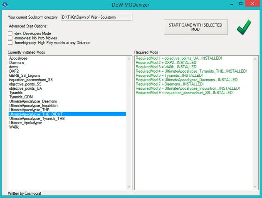Click the Soulstorm directory path field
The height and width of the screenshot is (198, 262).
click(x=96, y=17)
